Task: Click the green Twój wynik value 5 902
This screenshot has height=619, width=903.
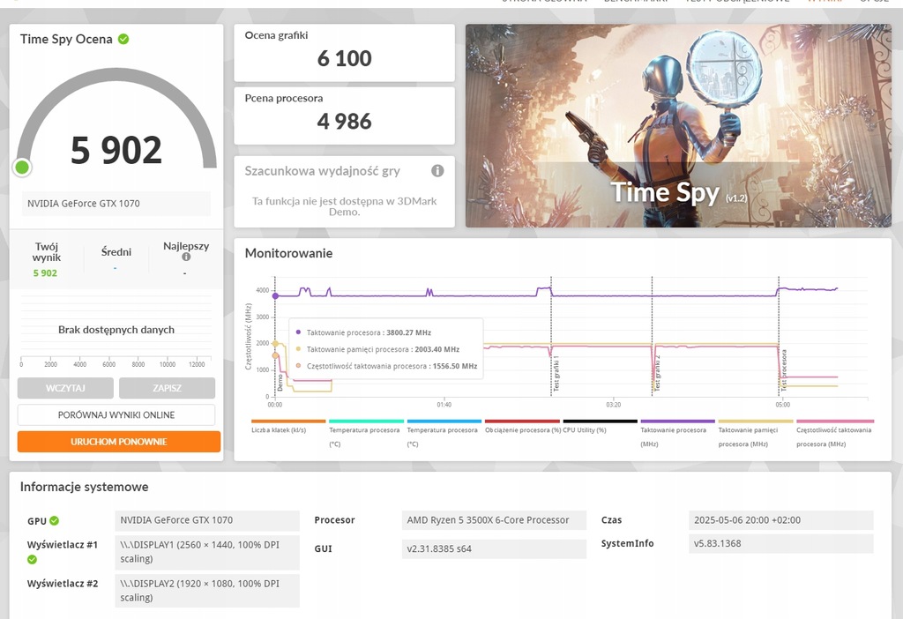Action: (x=45, y=273)
